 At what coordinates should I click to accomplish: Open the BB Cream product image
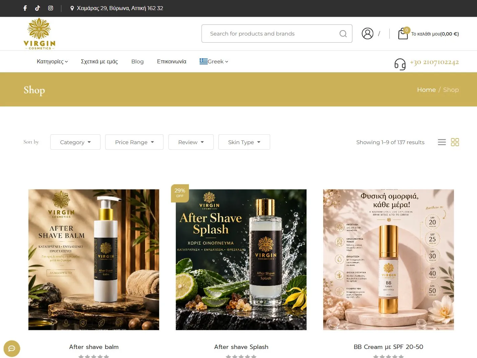click(389, 260)
